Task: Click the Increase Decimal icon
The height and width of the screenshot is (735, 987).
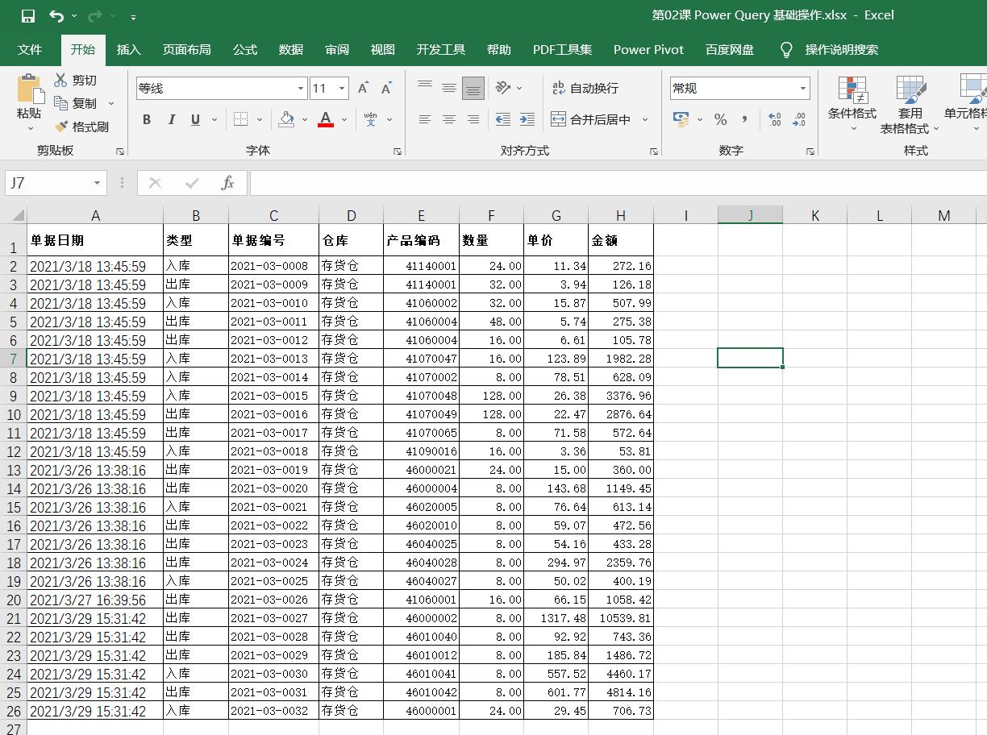Action: click(x=775, y=119)
